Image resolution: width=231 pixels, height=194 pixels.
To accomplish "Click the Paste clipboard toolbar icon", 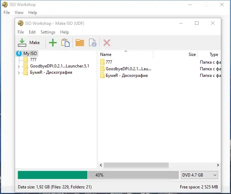I will pyautogui.click(x=65, y=43).
